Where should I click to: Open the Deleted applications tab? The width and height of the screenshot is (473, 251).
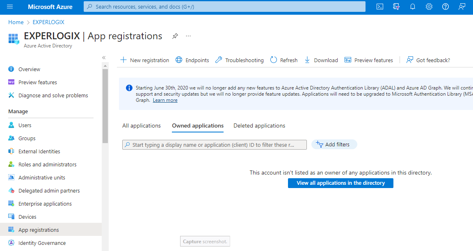coord(259,125)
